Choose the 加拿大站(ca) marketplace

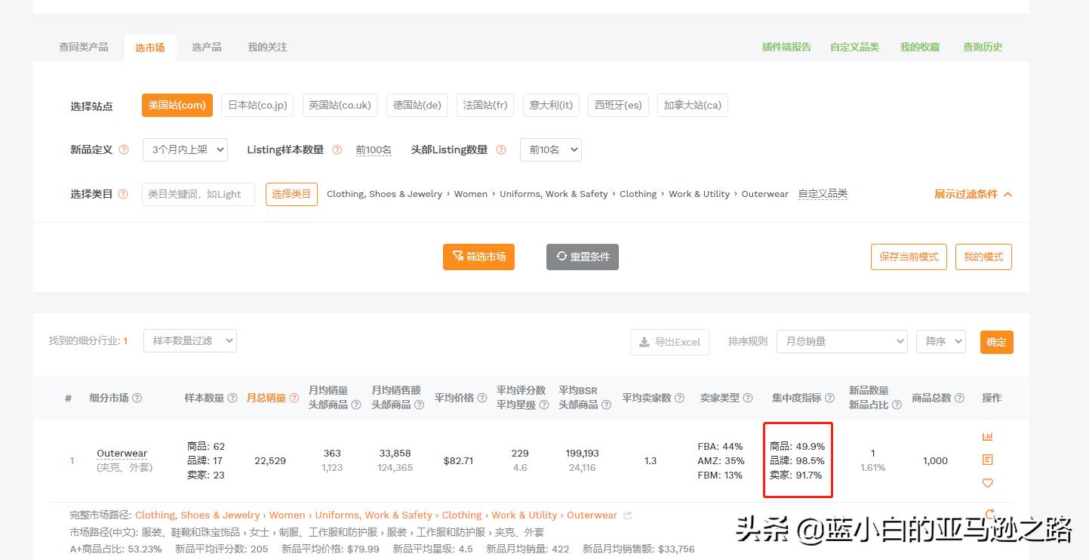[x=692, y=105]
